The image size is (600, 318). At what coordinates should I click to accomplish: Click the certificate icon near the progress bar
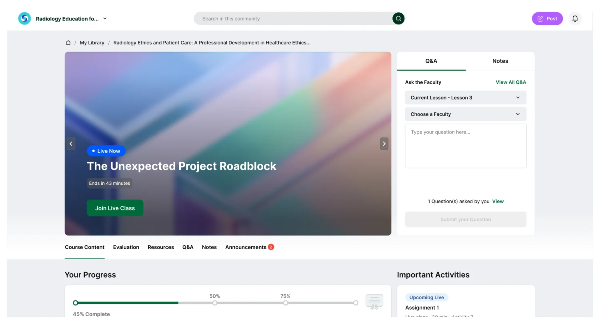point(374,302)
